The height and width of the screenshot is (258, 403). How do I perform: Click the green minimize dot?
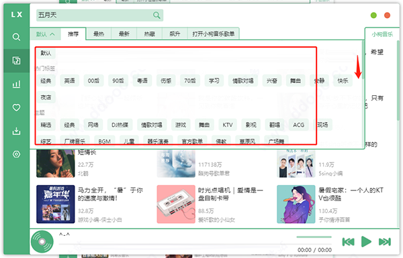tap(373, 15)
